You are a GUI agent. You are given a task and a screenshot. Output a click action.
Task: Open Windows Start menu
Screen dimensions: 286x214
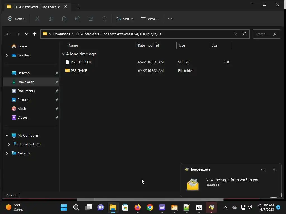64,207
